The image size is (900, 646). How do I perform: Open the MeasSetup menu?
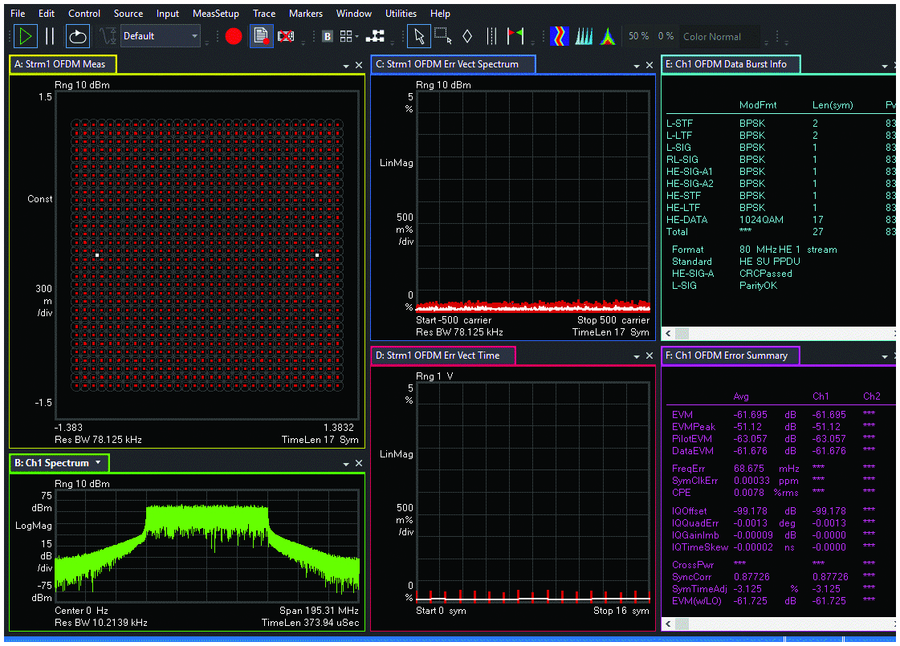(x=215, y=14)
